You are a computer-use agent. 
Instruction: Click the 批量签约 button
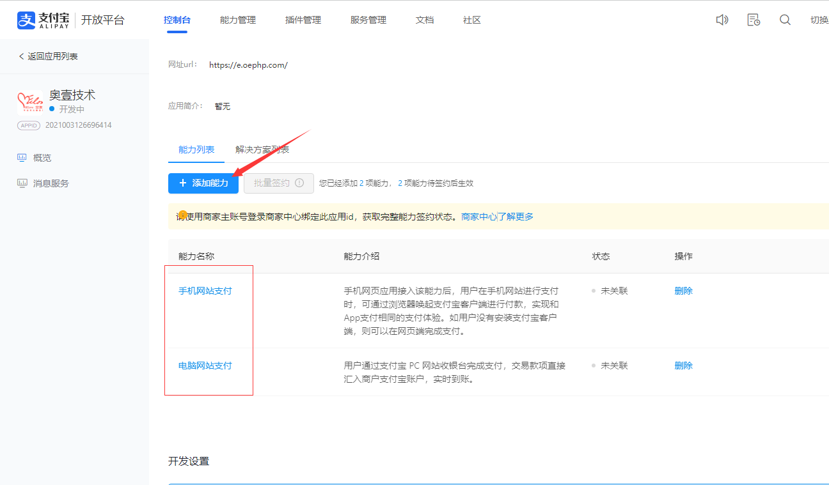coord(279,183)
